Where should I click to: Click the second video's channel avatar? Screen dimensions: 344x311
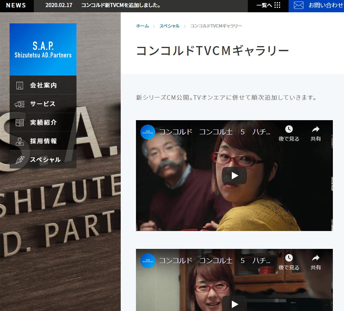147,261
